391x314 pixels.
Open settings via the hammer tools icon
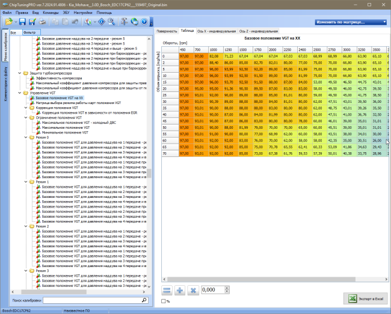tap(124, 22)
